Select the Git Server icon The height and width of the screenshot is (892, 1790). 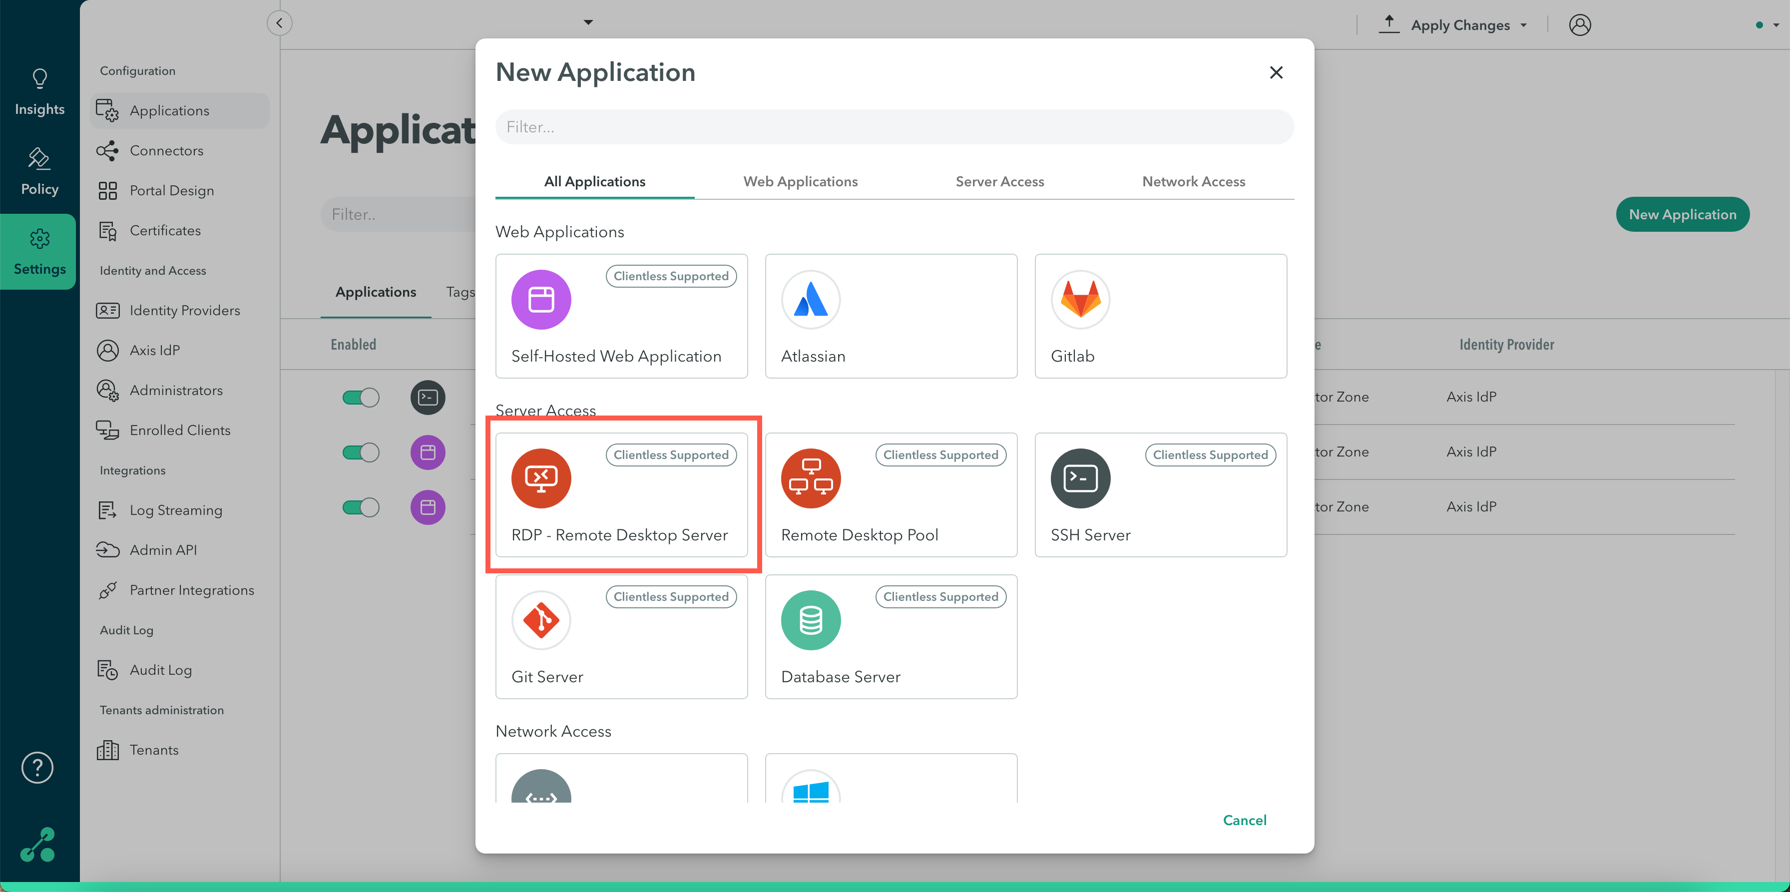coord(540,620)
